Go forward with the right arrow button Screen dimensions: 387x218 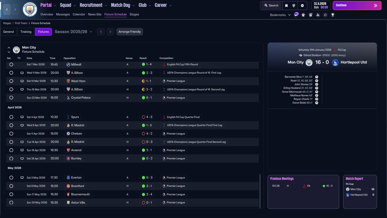15,9
